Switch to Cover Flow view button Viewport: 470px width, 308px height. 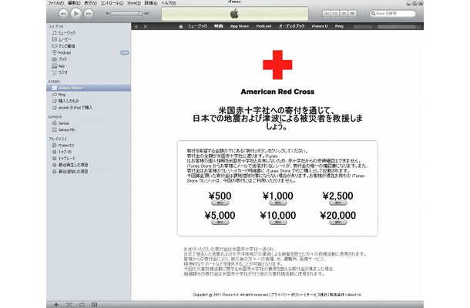[x=353, y=14]
